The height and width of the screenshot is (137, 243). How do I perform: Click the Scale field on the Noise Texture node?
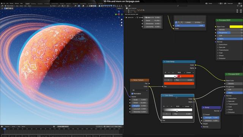click(139, 100)
